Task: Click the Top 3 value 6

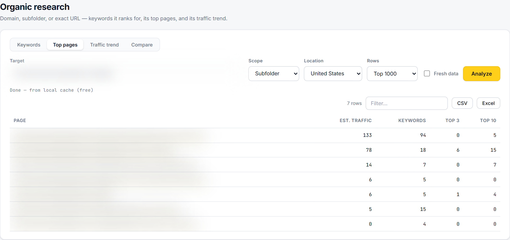Action: tap(458, 150)
